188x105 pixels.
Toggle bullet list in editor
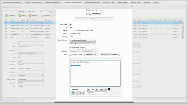click(x=83, y=93)
